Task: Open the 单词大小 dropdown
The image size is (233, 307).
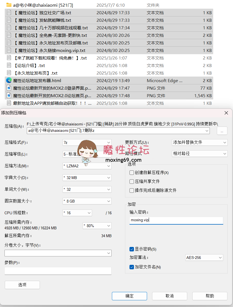Action: pos(87,189)
